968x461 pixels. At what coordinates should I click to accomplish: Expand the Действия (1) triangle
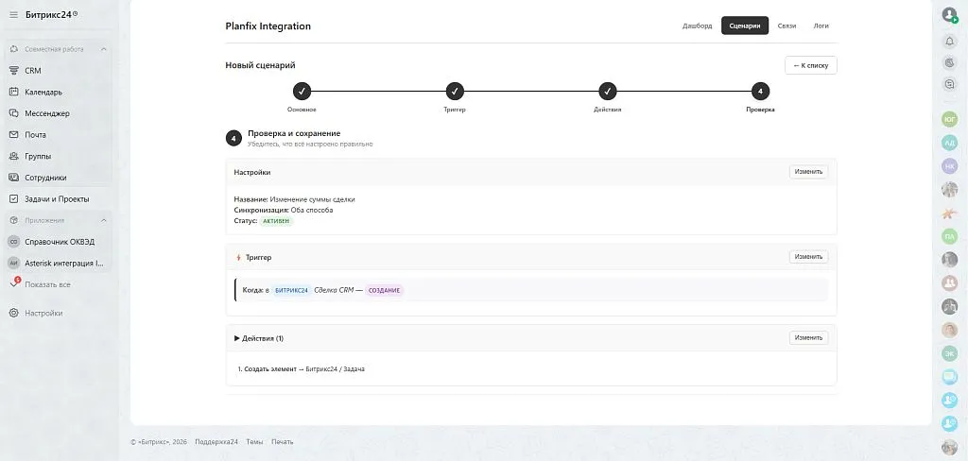click(237, 338)
